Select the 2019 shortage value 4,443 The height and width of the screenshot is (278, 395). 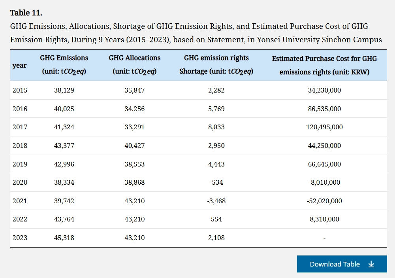216,164
